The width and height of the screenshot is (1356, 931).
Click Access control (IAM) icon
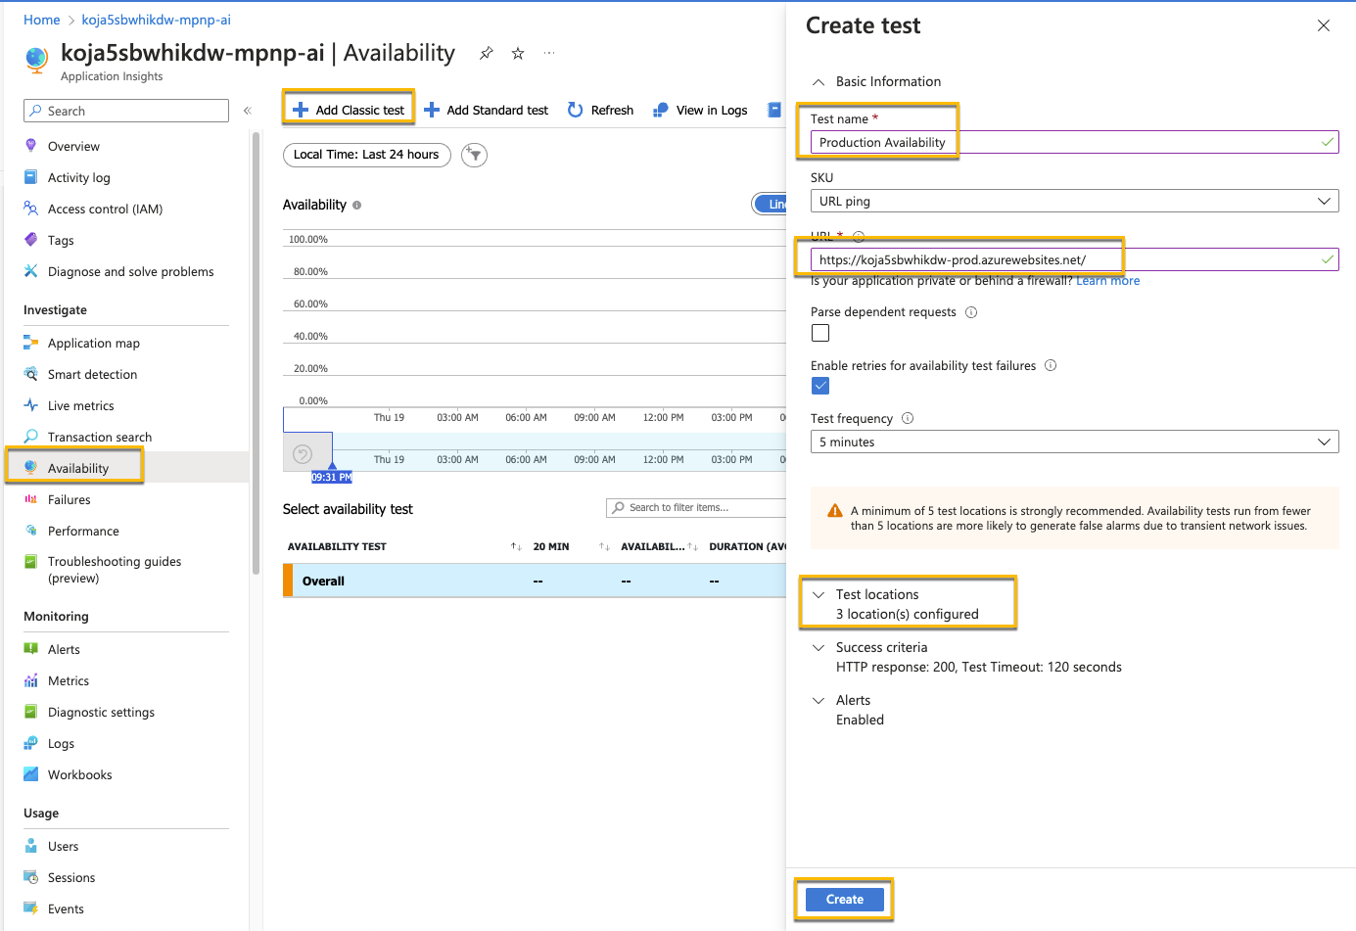31,209
